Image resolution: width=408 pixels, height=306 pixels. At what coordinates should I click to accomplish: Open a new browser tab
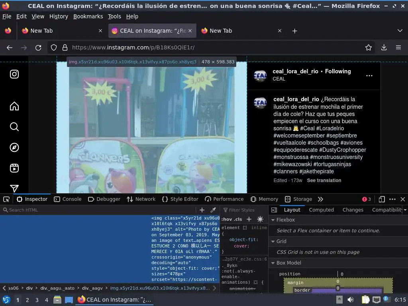click(294, 31)
